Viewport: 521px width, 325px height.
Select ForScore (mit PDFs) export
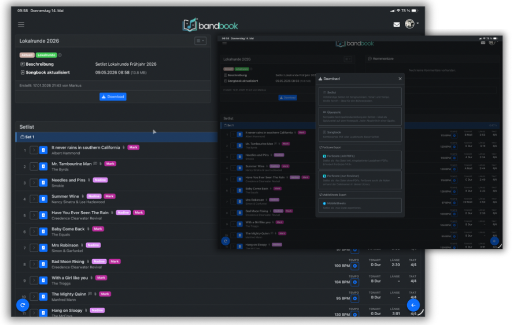click(x=360, y=160)
